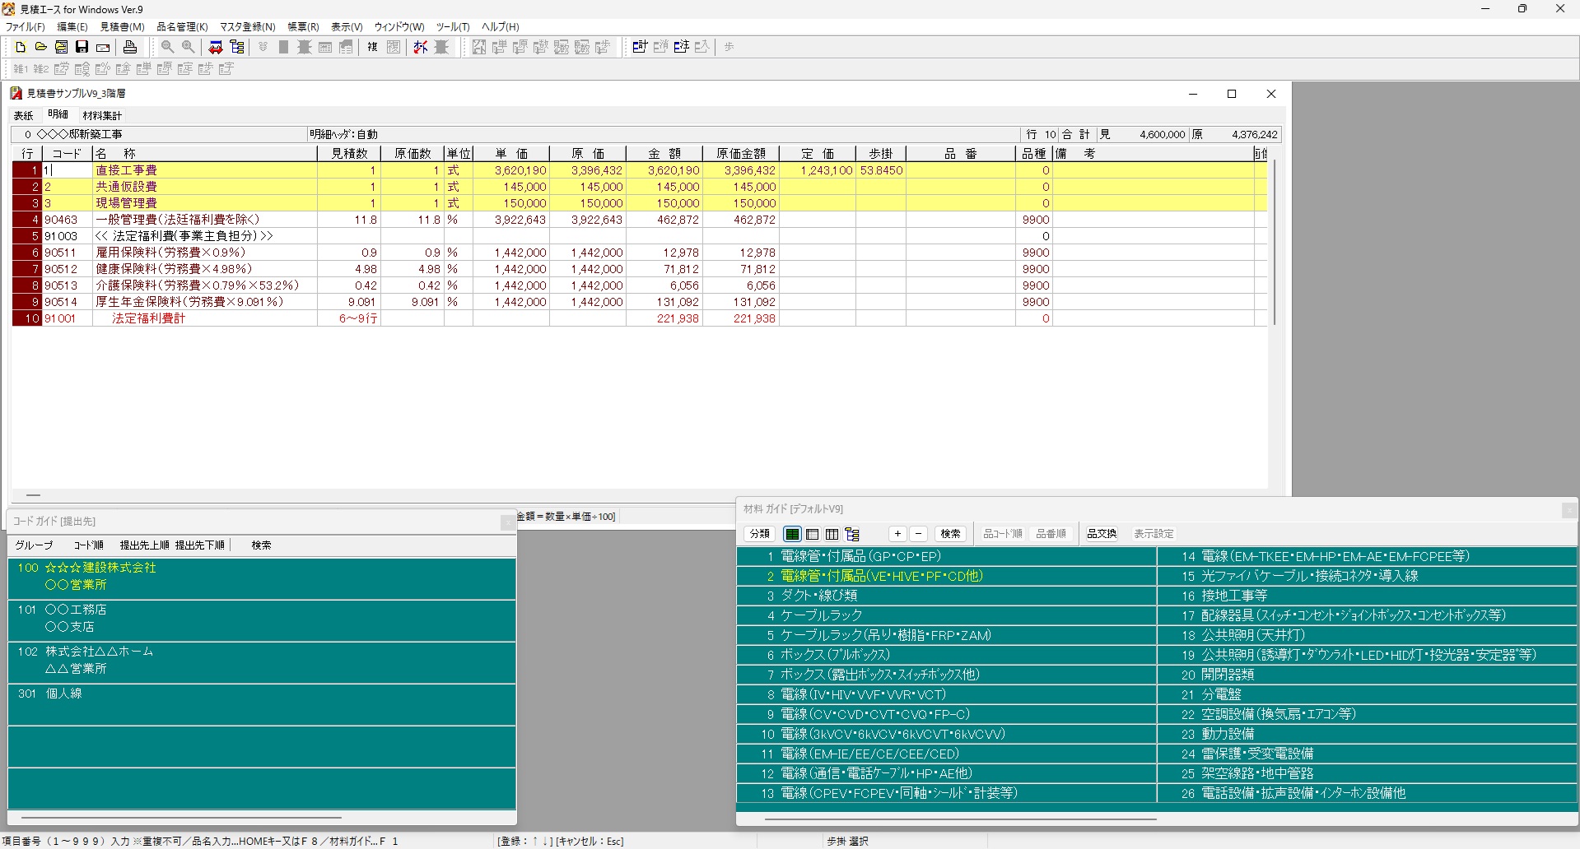Image resolution: width=1580 pixels, height=849 pixels.
Task: Switch to the 明細 tab
Action: [58, 115]
